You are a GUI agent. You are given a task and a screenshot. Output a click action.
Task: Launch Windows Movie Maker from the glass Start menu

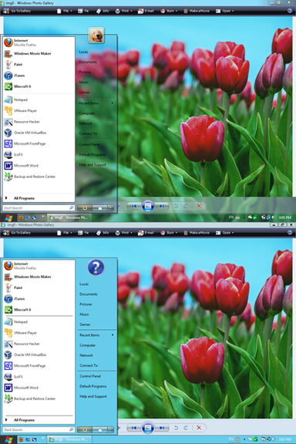click(39, 53)
